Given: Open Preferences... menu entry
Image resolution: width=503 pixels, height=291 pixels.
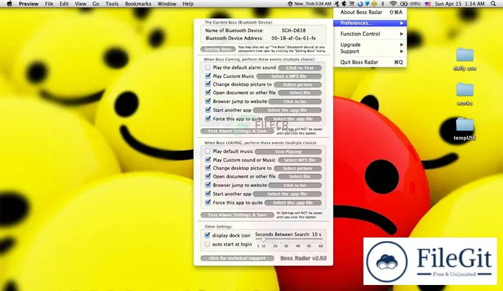Looking at the screenshot, I should [x=370, y=23].
